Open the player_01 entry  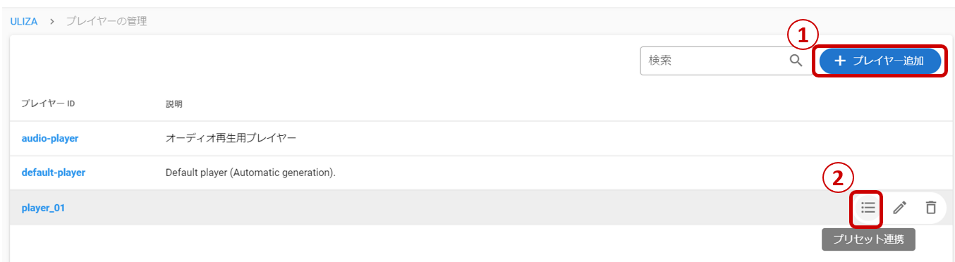tap(43, 208)
